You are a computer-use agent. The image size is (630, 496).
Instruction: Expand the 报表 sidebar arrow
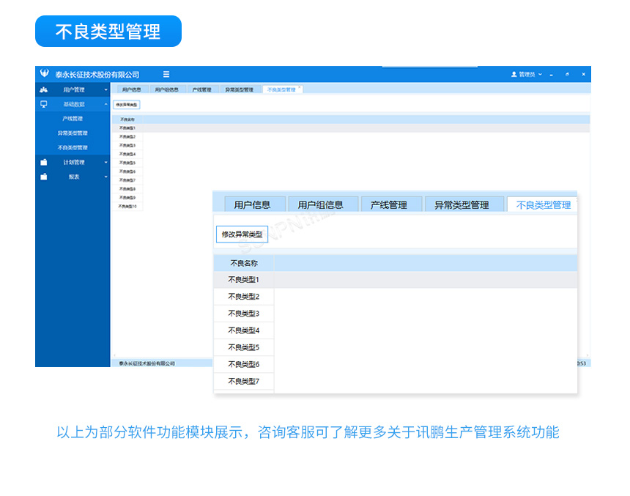coord(105,177)
